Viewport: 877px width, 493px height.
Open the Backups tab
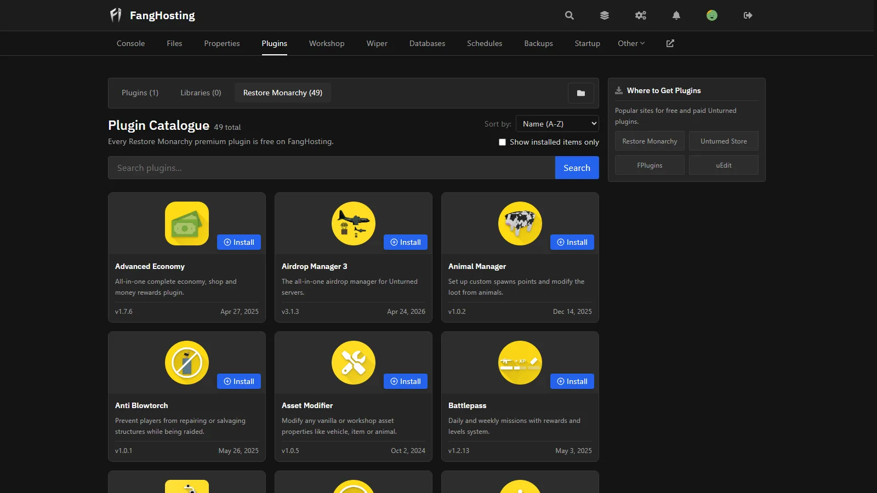click(x=538, y=43)
